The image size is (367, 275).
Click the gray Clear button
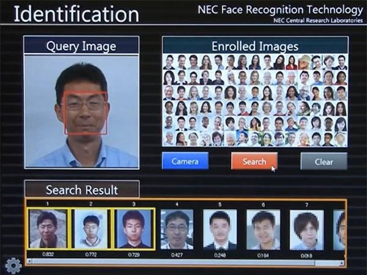click(324, 161)
